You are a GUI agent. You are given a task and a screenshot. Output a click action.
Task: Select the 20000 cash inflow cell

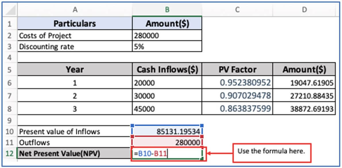coord(167,83)
